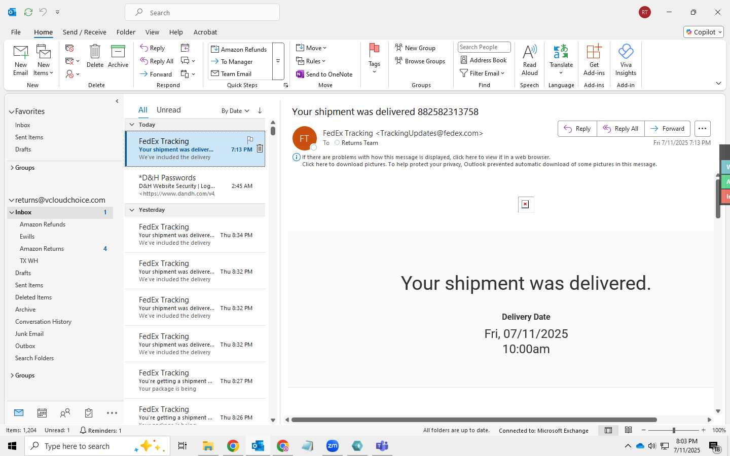Collapse the returns@vcloudchoice.com account
The image size is (730, 456).
pyautogui.click(x=12, y=200)
